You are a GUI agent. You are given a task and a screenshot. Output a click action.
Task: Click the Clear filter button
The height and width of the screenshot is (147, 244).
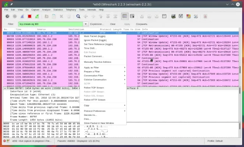click(113, 24)
